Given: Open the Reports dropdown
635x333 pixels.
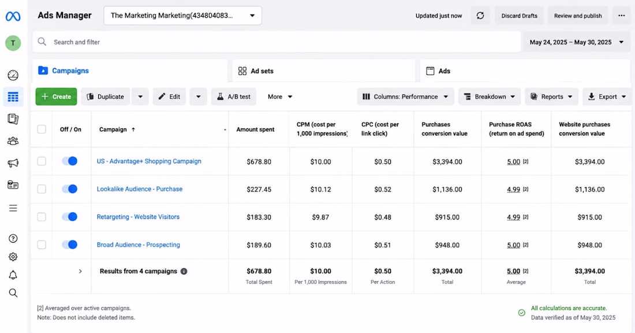Looking at the screenshot, I should 551,97.
